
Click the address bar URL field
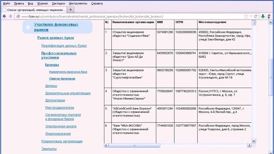click(131, 16)
